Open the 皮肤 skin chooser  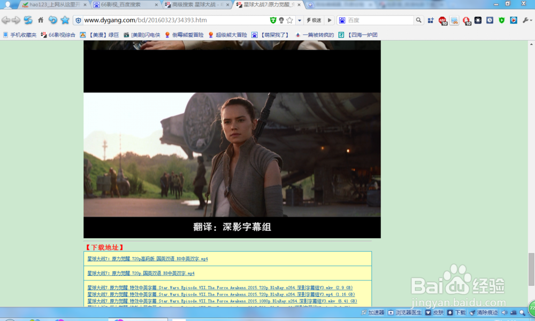click(x=434, y=312)
